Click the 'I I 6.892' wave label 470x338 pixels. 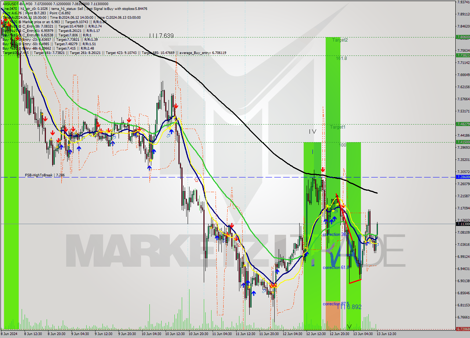click(x=349, y=307)
